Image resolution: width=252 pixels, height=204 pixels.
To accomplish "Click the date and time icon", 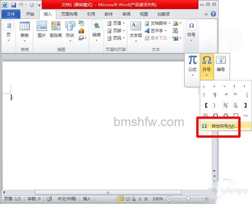I will pyautogui.click(x=175, y=31).
